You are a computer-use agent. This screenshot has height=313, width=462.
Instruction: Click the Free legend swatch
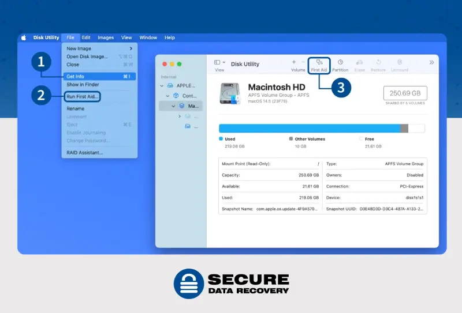[361, 138]
